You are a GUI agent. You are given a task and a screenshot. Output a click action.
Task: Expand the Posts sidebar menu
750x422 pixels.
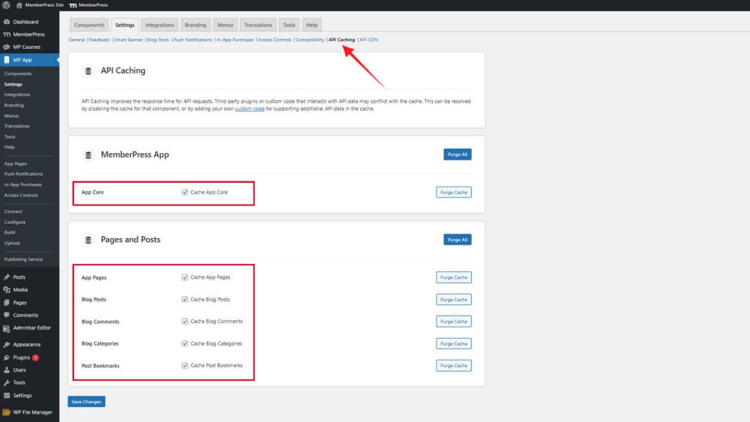pyautogui.click(x=19, y=276)
